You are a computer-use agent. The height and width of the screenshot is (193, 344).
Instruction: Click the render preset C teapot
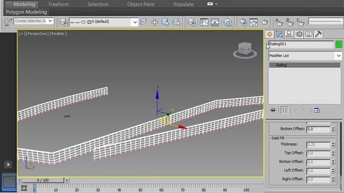pyautogui.click(x=300, y=22)
